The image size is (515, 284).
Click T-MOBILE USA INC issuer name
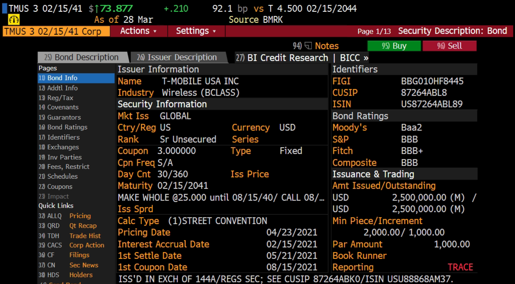[x=200, y=81]
